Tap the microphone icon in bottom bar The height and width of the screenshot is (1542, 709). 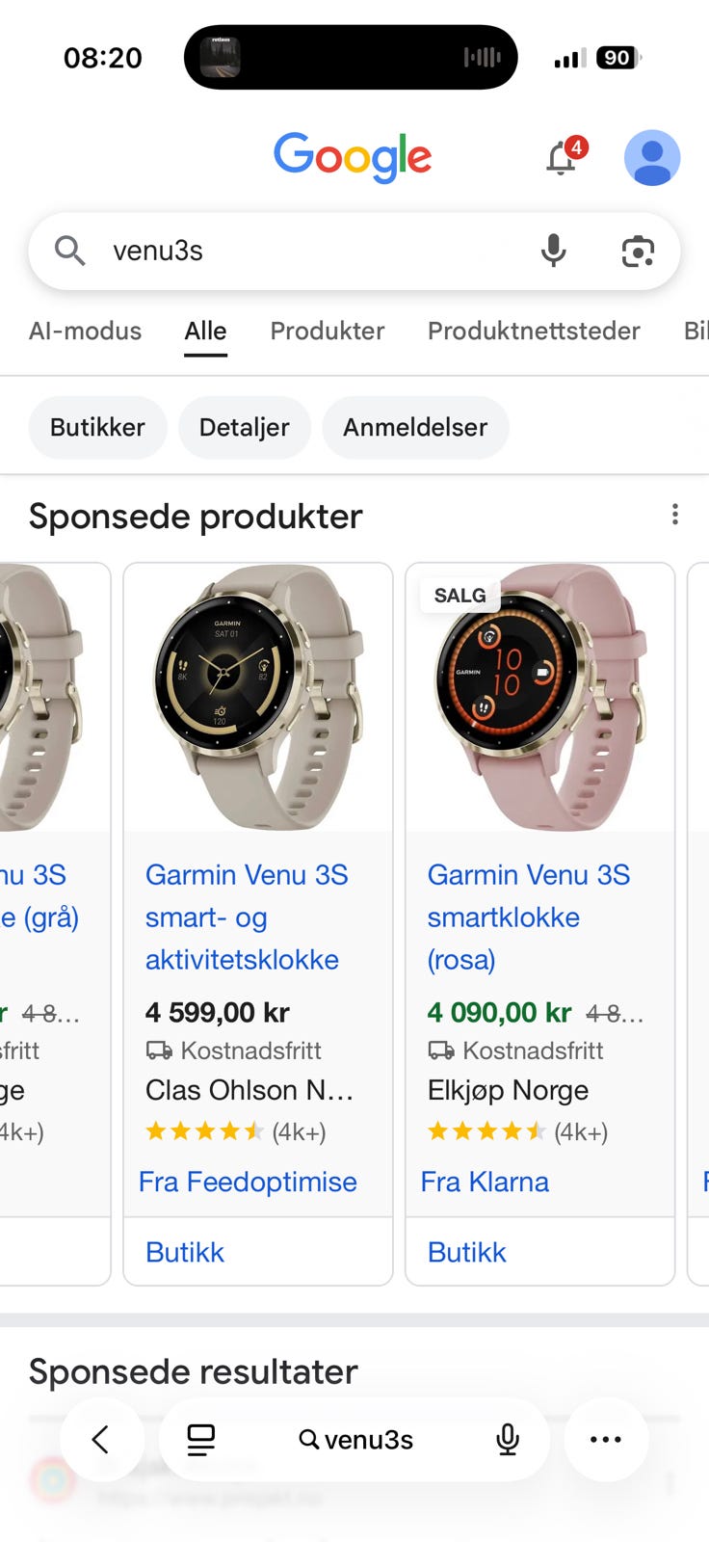click(508, 1439)
